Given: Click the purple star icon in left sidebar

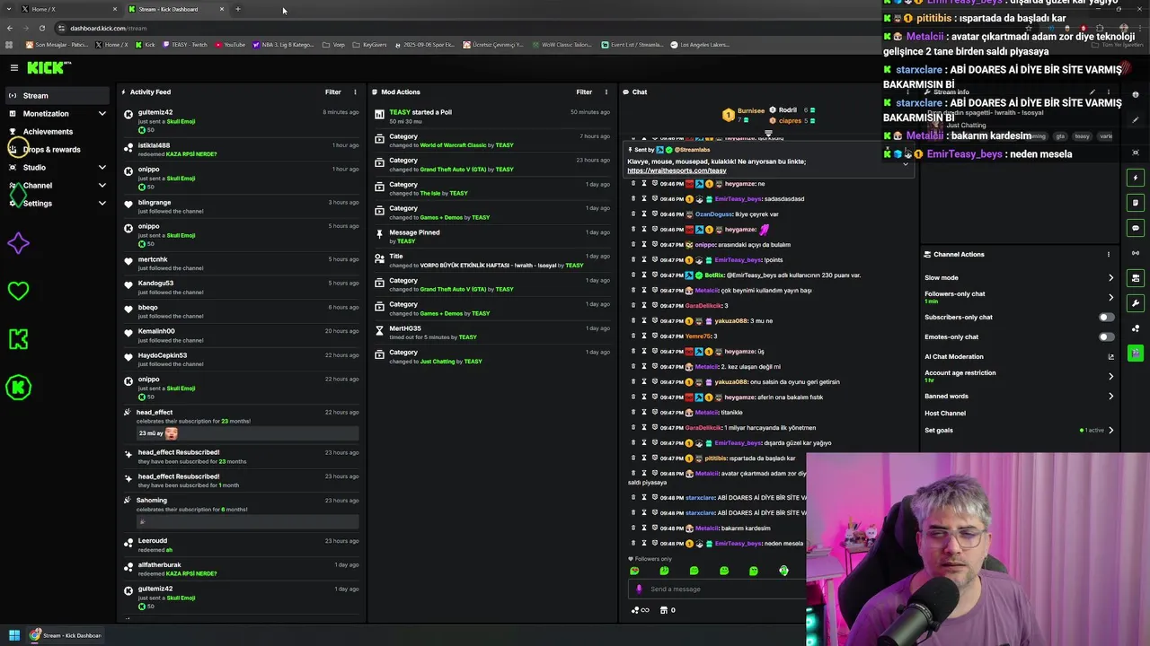Looking at the screenshot, I should coord(18,243).
